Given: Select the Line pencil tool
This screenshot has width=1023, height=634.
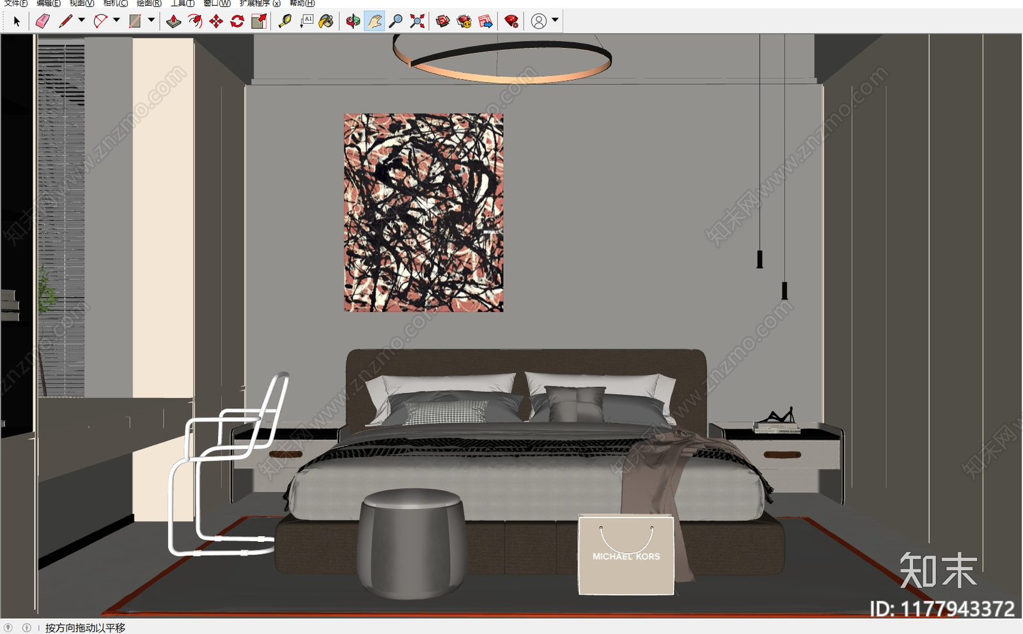Looking at the screenshot, I should 65,21.
